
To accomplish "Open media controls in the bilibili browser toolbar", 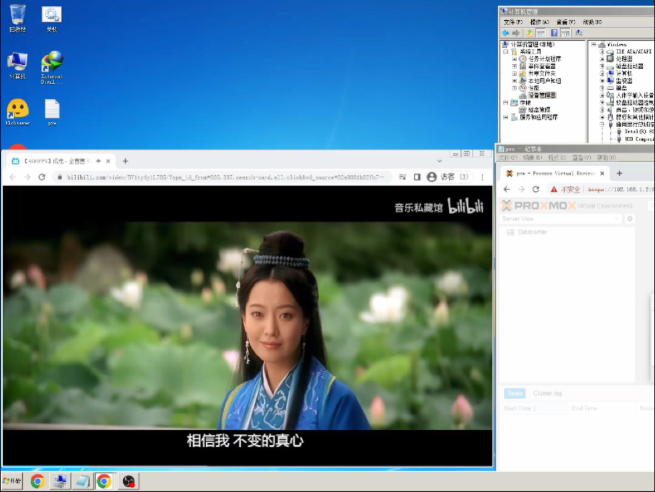I will click(403, 177).
